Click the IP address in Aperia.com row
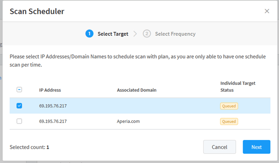 point(53,121)
